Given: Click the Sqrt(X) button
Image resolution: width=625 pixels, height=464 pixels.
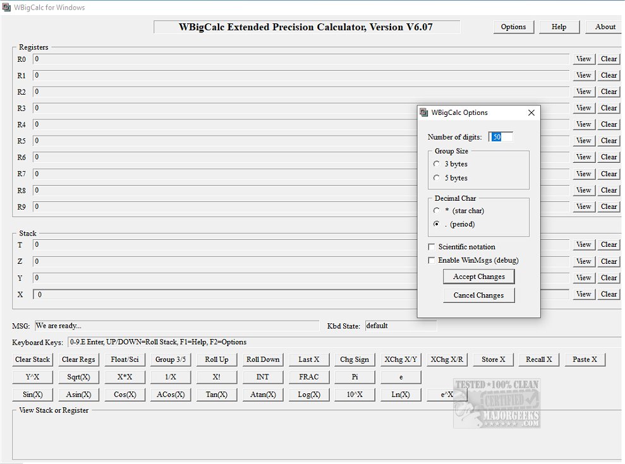Looking at the screenshot, I should (x=78, y=377).
